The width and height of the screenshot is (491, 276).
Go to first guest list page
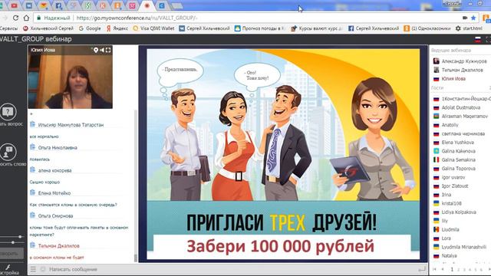435,269
